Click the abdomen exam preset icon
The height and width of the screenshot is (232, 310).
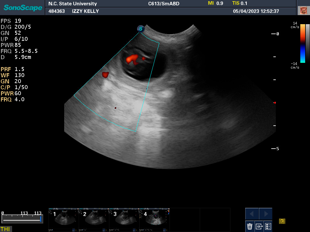303,11
